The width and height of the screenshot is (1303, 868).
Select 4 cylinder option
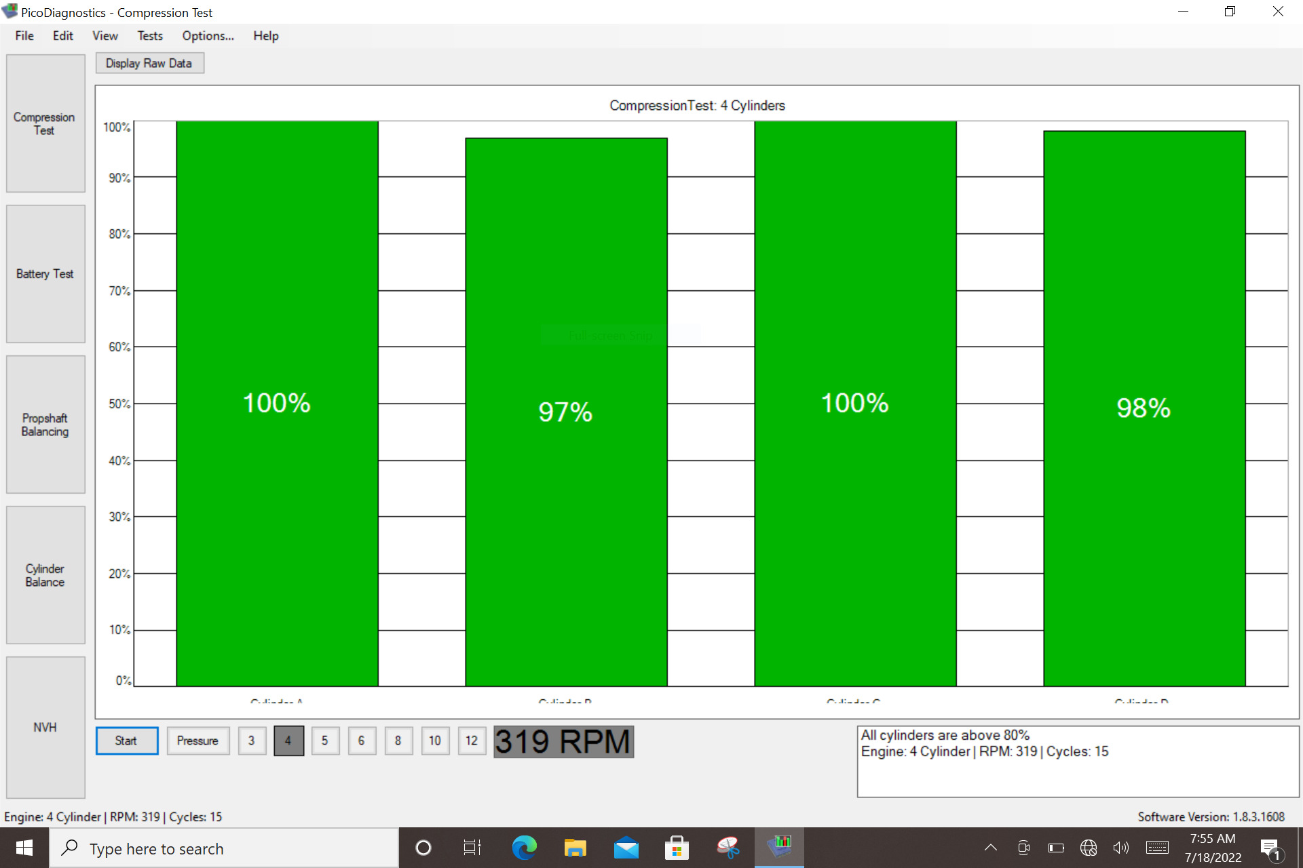pyautogui.click(x=288, y=741)
